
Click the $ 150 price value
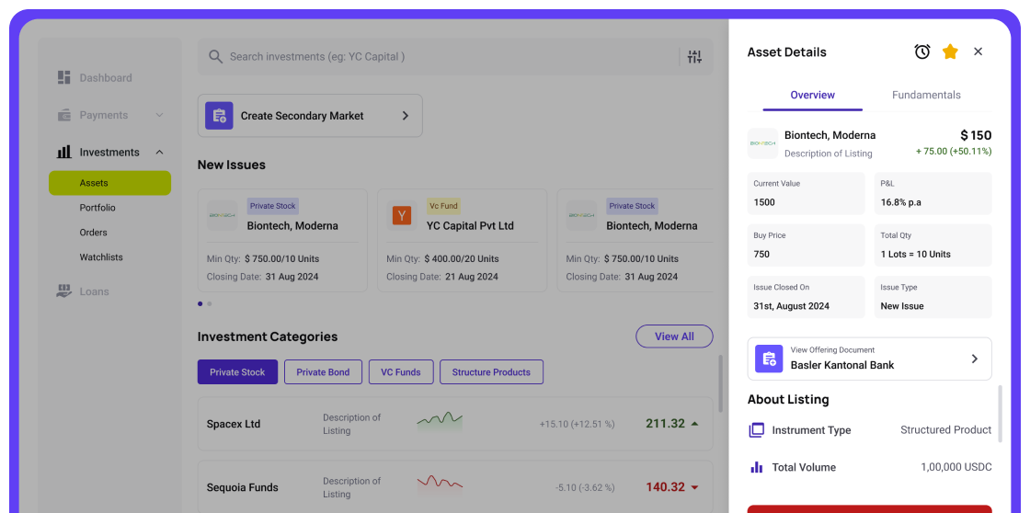click(x=976, y=135)
